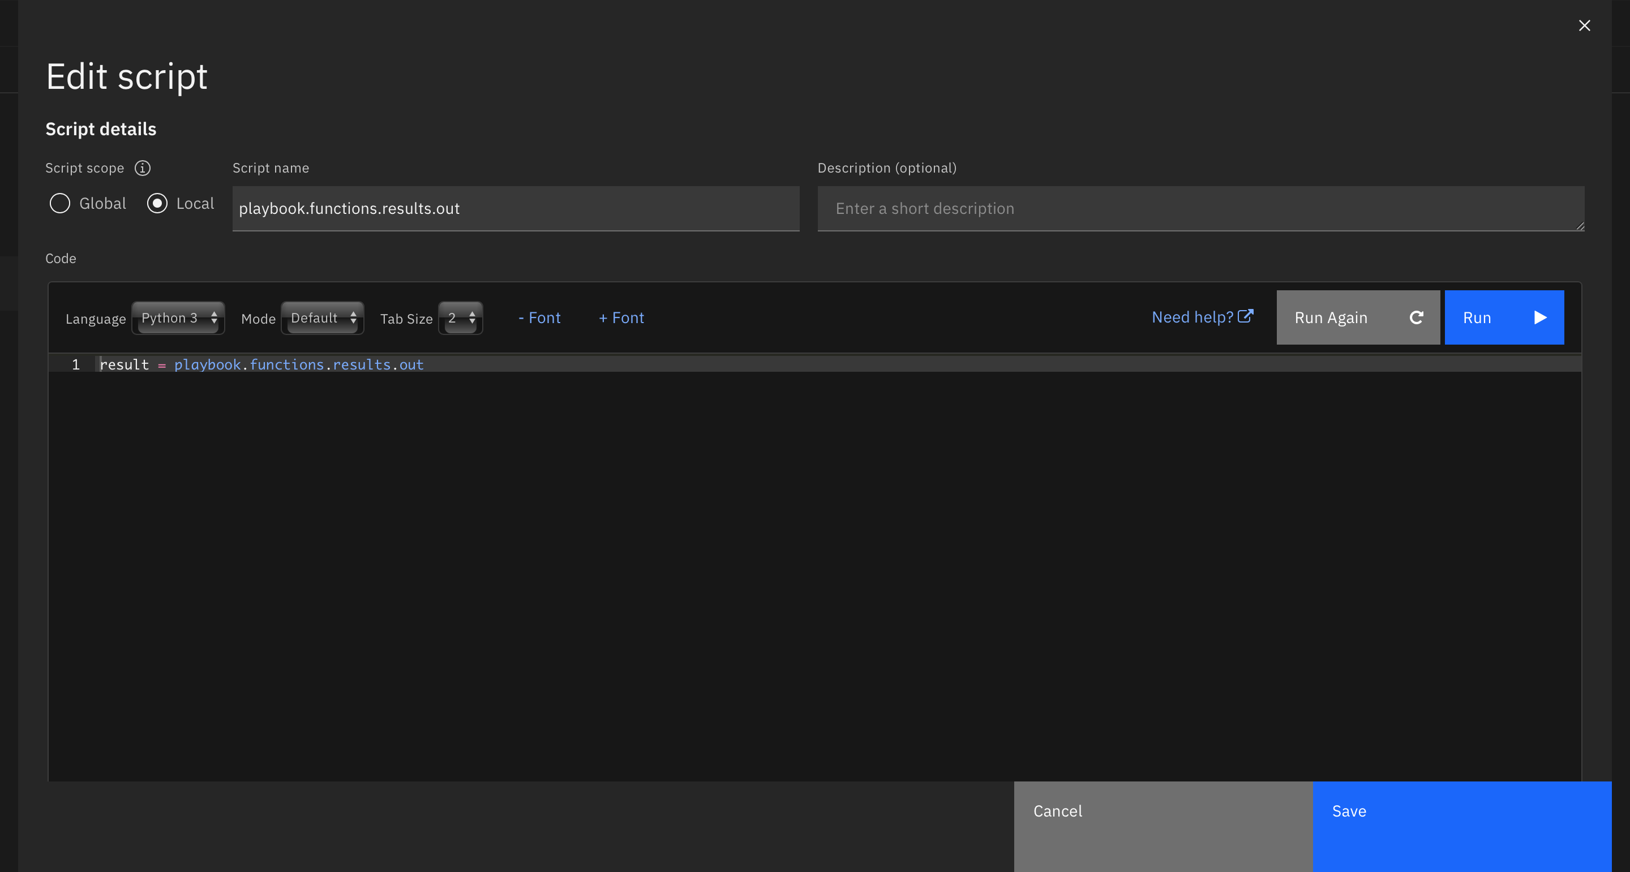Click the Run Again refresh icon
This screenshot has width=1630, height=872.
pos(1416,317)
